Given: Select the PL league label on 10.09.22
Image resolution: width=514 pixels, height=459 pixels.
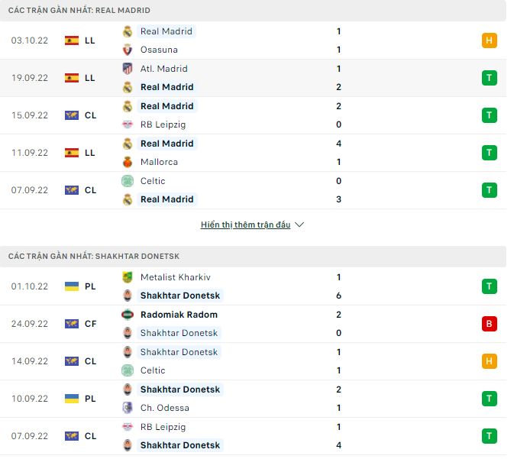Looking at the screenshot, I should click(90, 399).
